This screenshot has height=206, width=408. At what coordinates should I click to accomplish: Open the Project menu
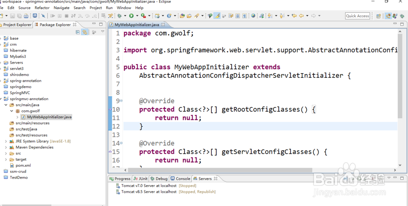coord(96,8)
